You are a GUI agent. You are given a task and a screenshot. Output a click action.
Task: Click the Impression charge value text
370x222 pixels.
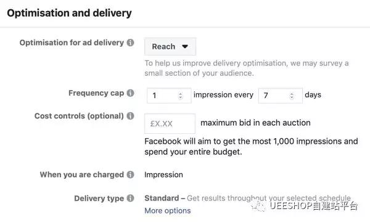(163, 175)
